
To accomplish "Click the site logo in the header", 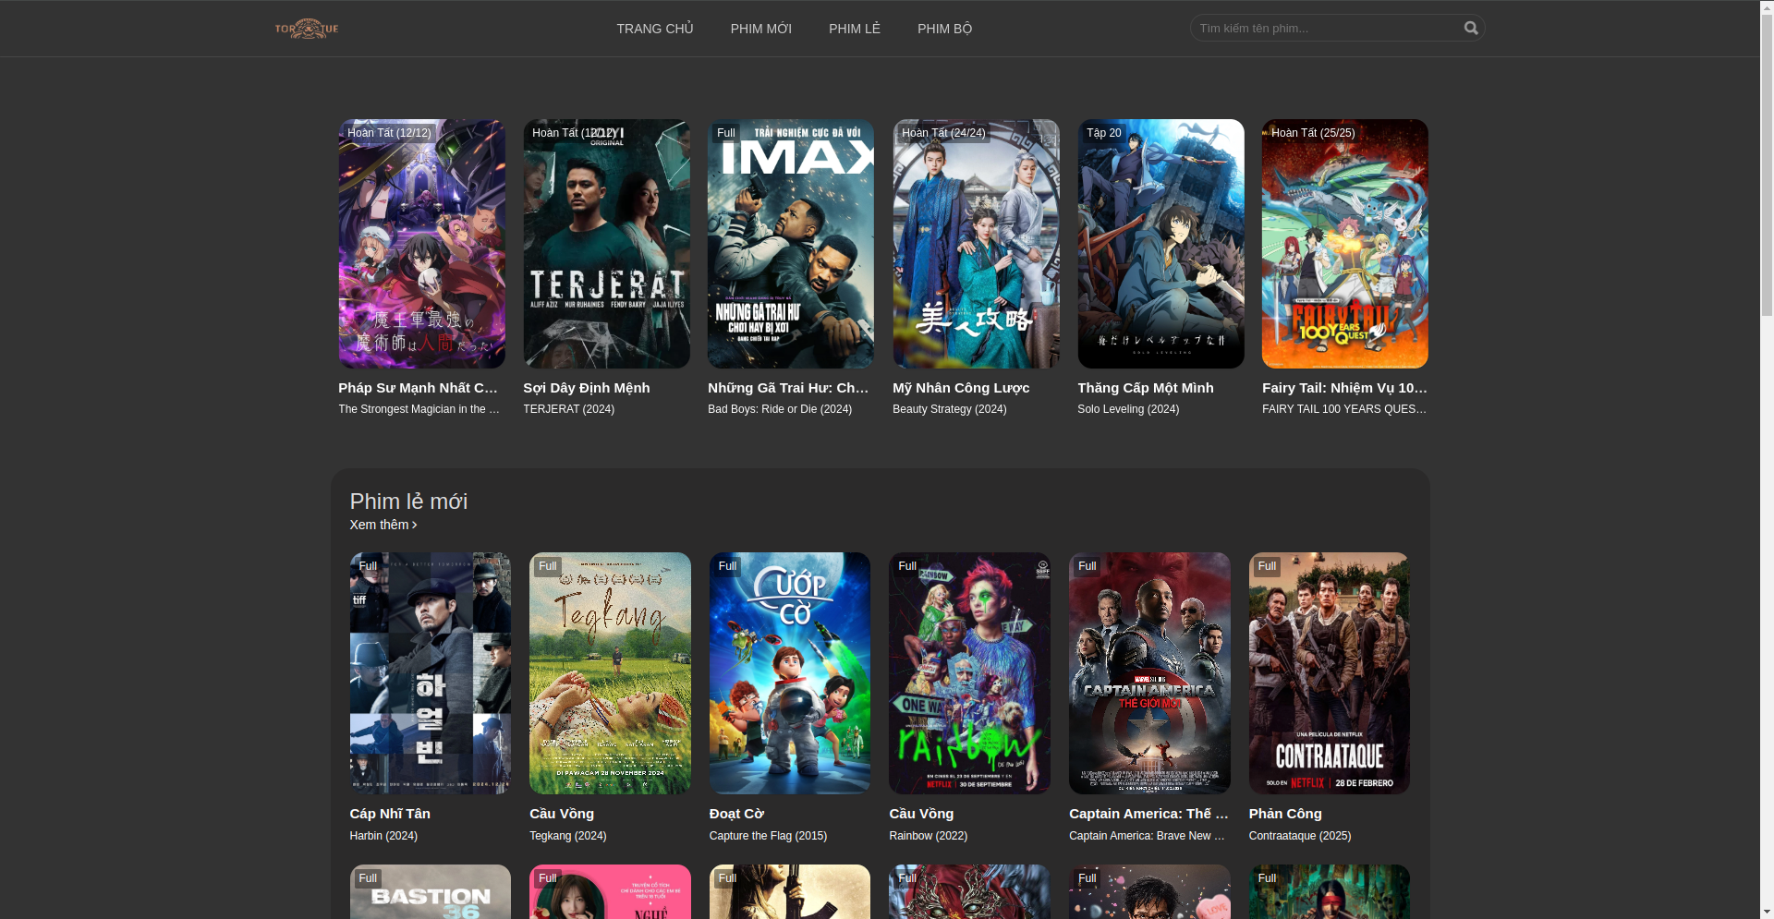I will click(307, 29).
